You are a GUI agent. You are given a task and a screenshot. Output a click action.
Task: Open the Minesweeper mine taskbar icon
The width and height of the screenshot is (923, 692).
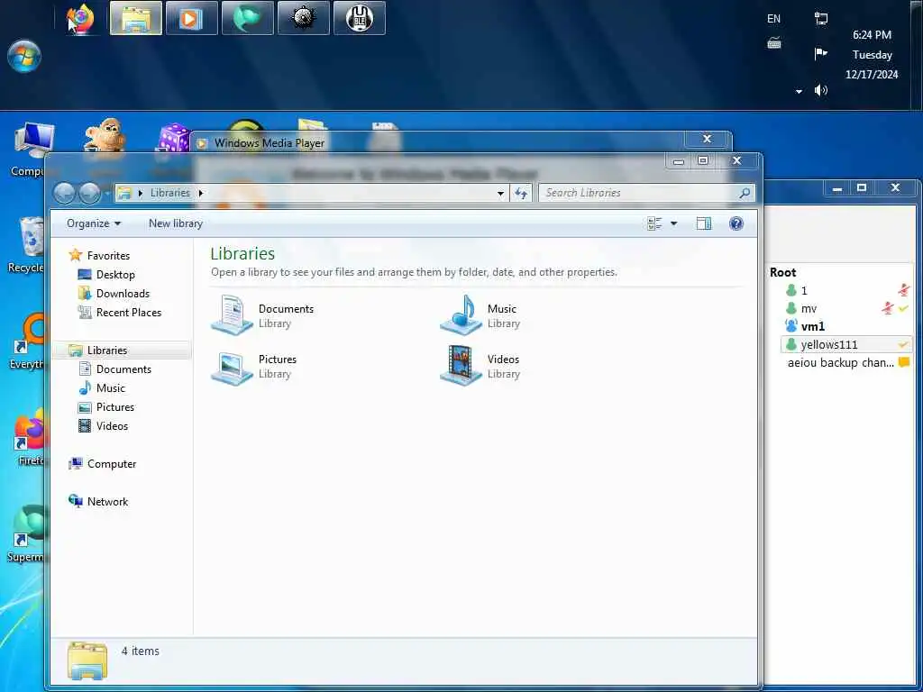coord(304,18)
